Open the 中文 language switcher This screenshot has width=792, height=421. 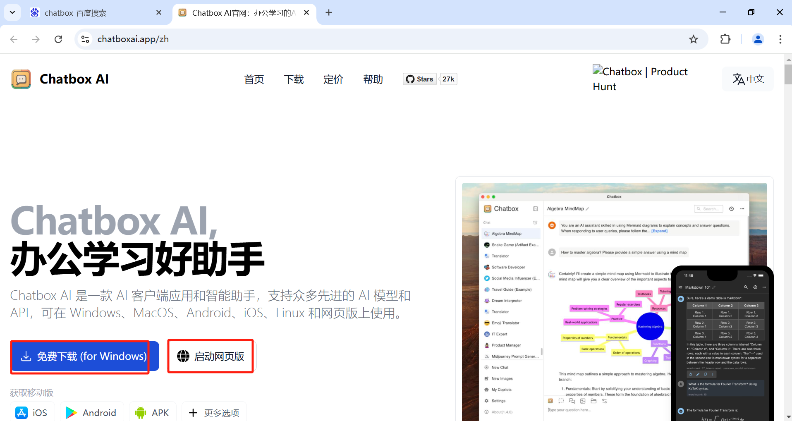748,79
